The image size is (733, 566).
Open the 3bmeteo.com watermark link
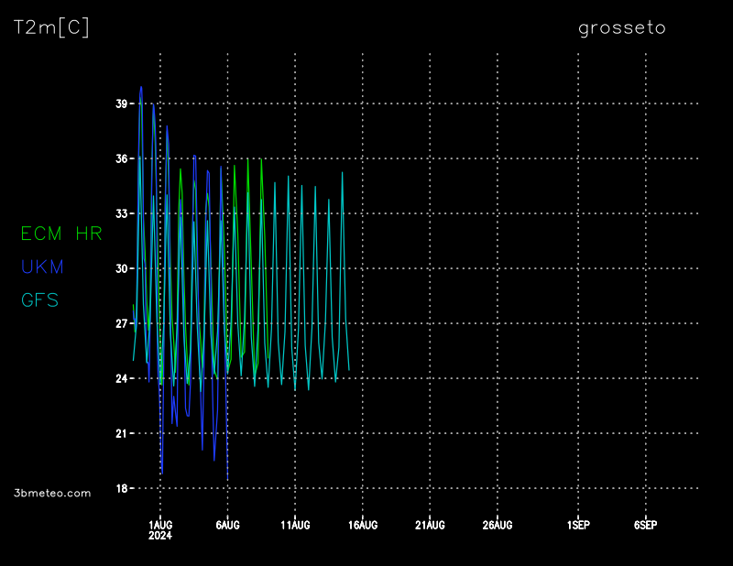(x=52, y=493)
